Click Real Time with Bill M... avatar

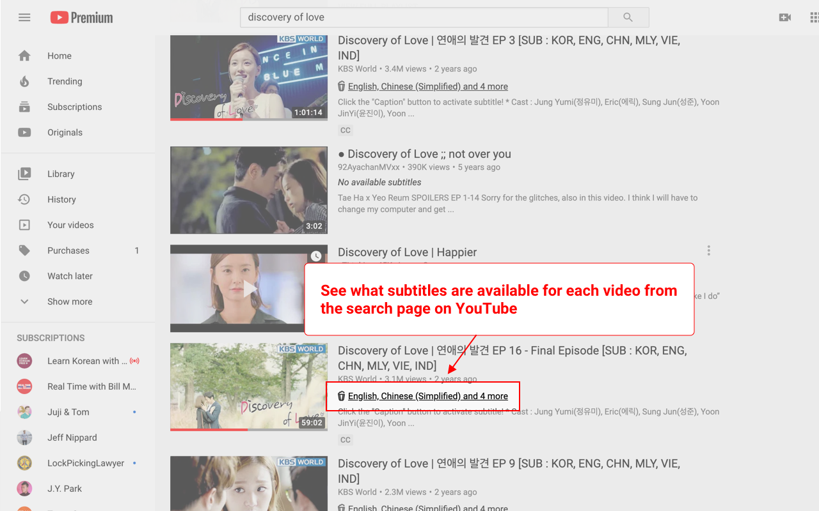coord(24,386)
